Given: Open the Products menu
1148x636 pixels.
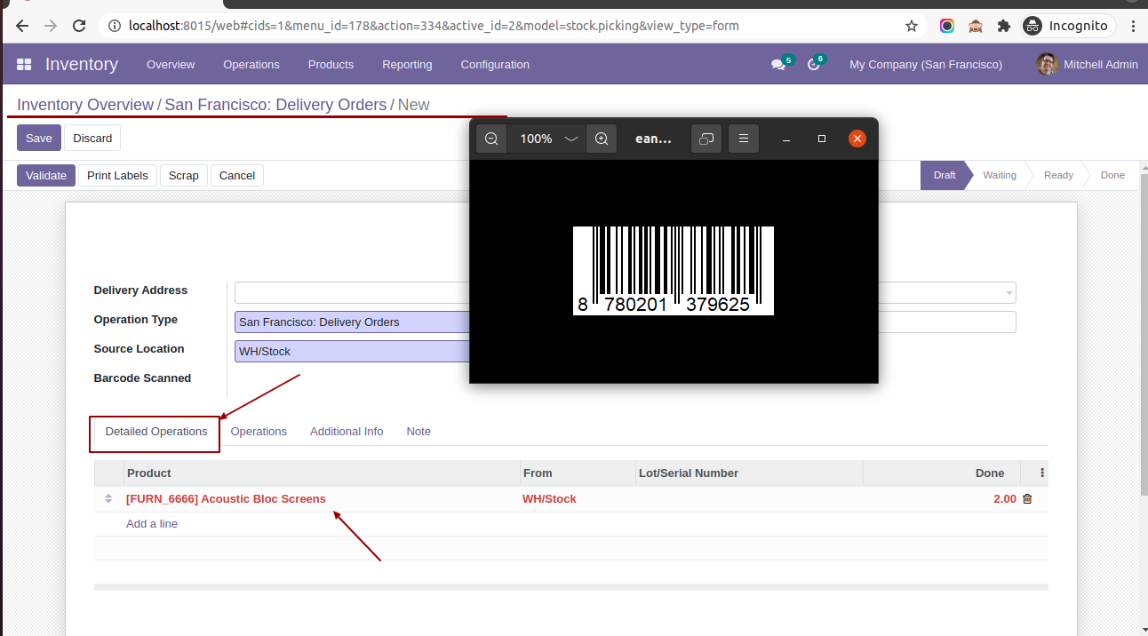Looking at the screenshot, I should tap(331, 64).
